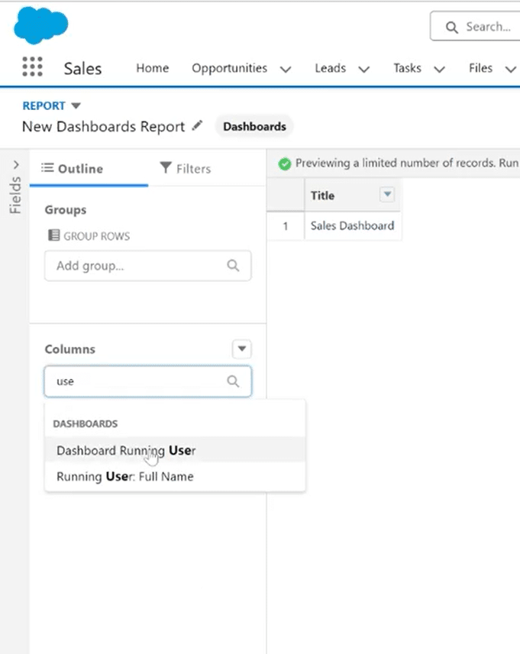Open the Opportunities tab
This screenshot has width=520, height=654.
(229, 68)
